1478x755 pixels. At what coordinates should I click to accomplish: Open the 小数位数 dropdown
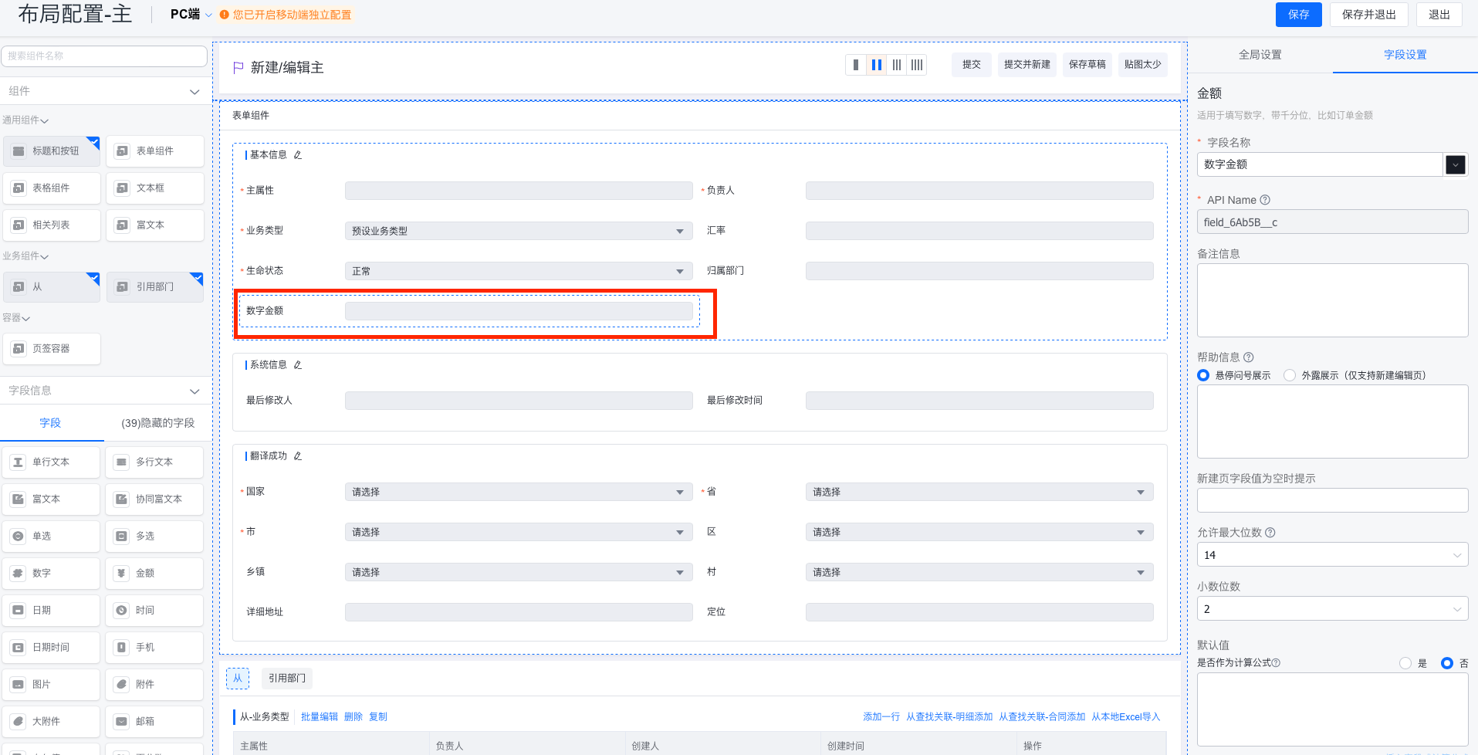1332,609
